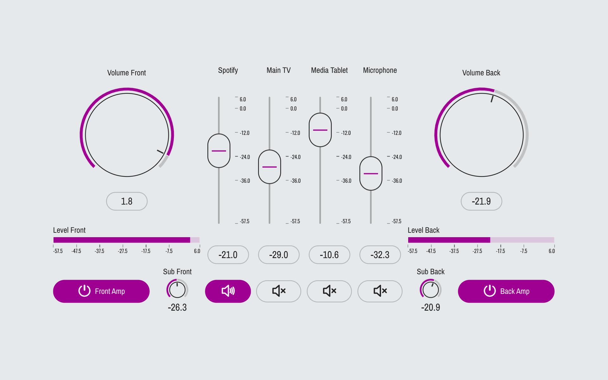Select the Volume Front value field 1.8
Image resolution: width=608 pixels, height=380 pixels.
127,201
